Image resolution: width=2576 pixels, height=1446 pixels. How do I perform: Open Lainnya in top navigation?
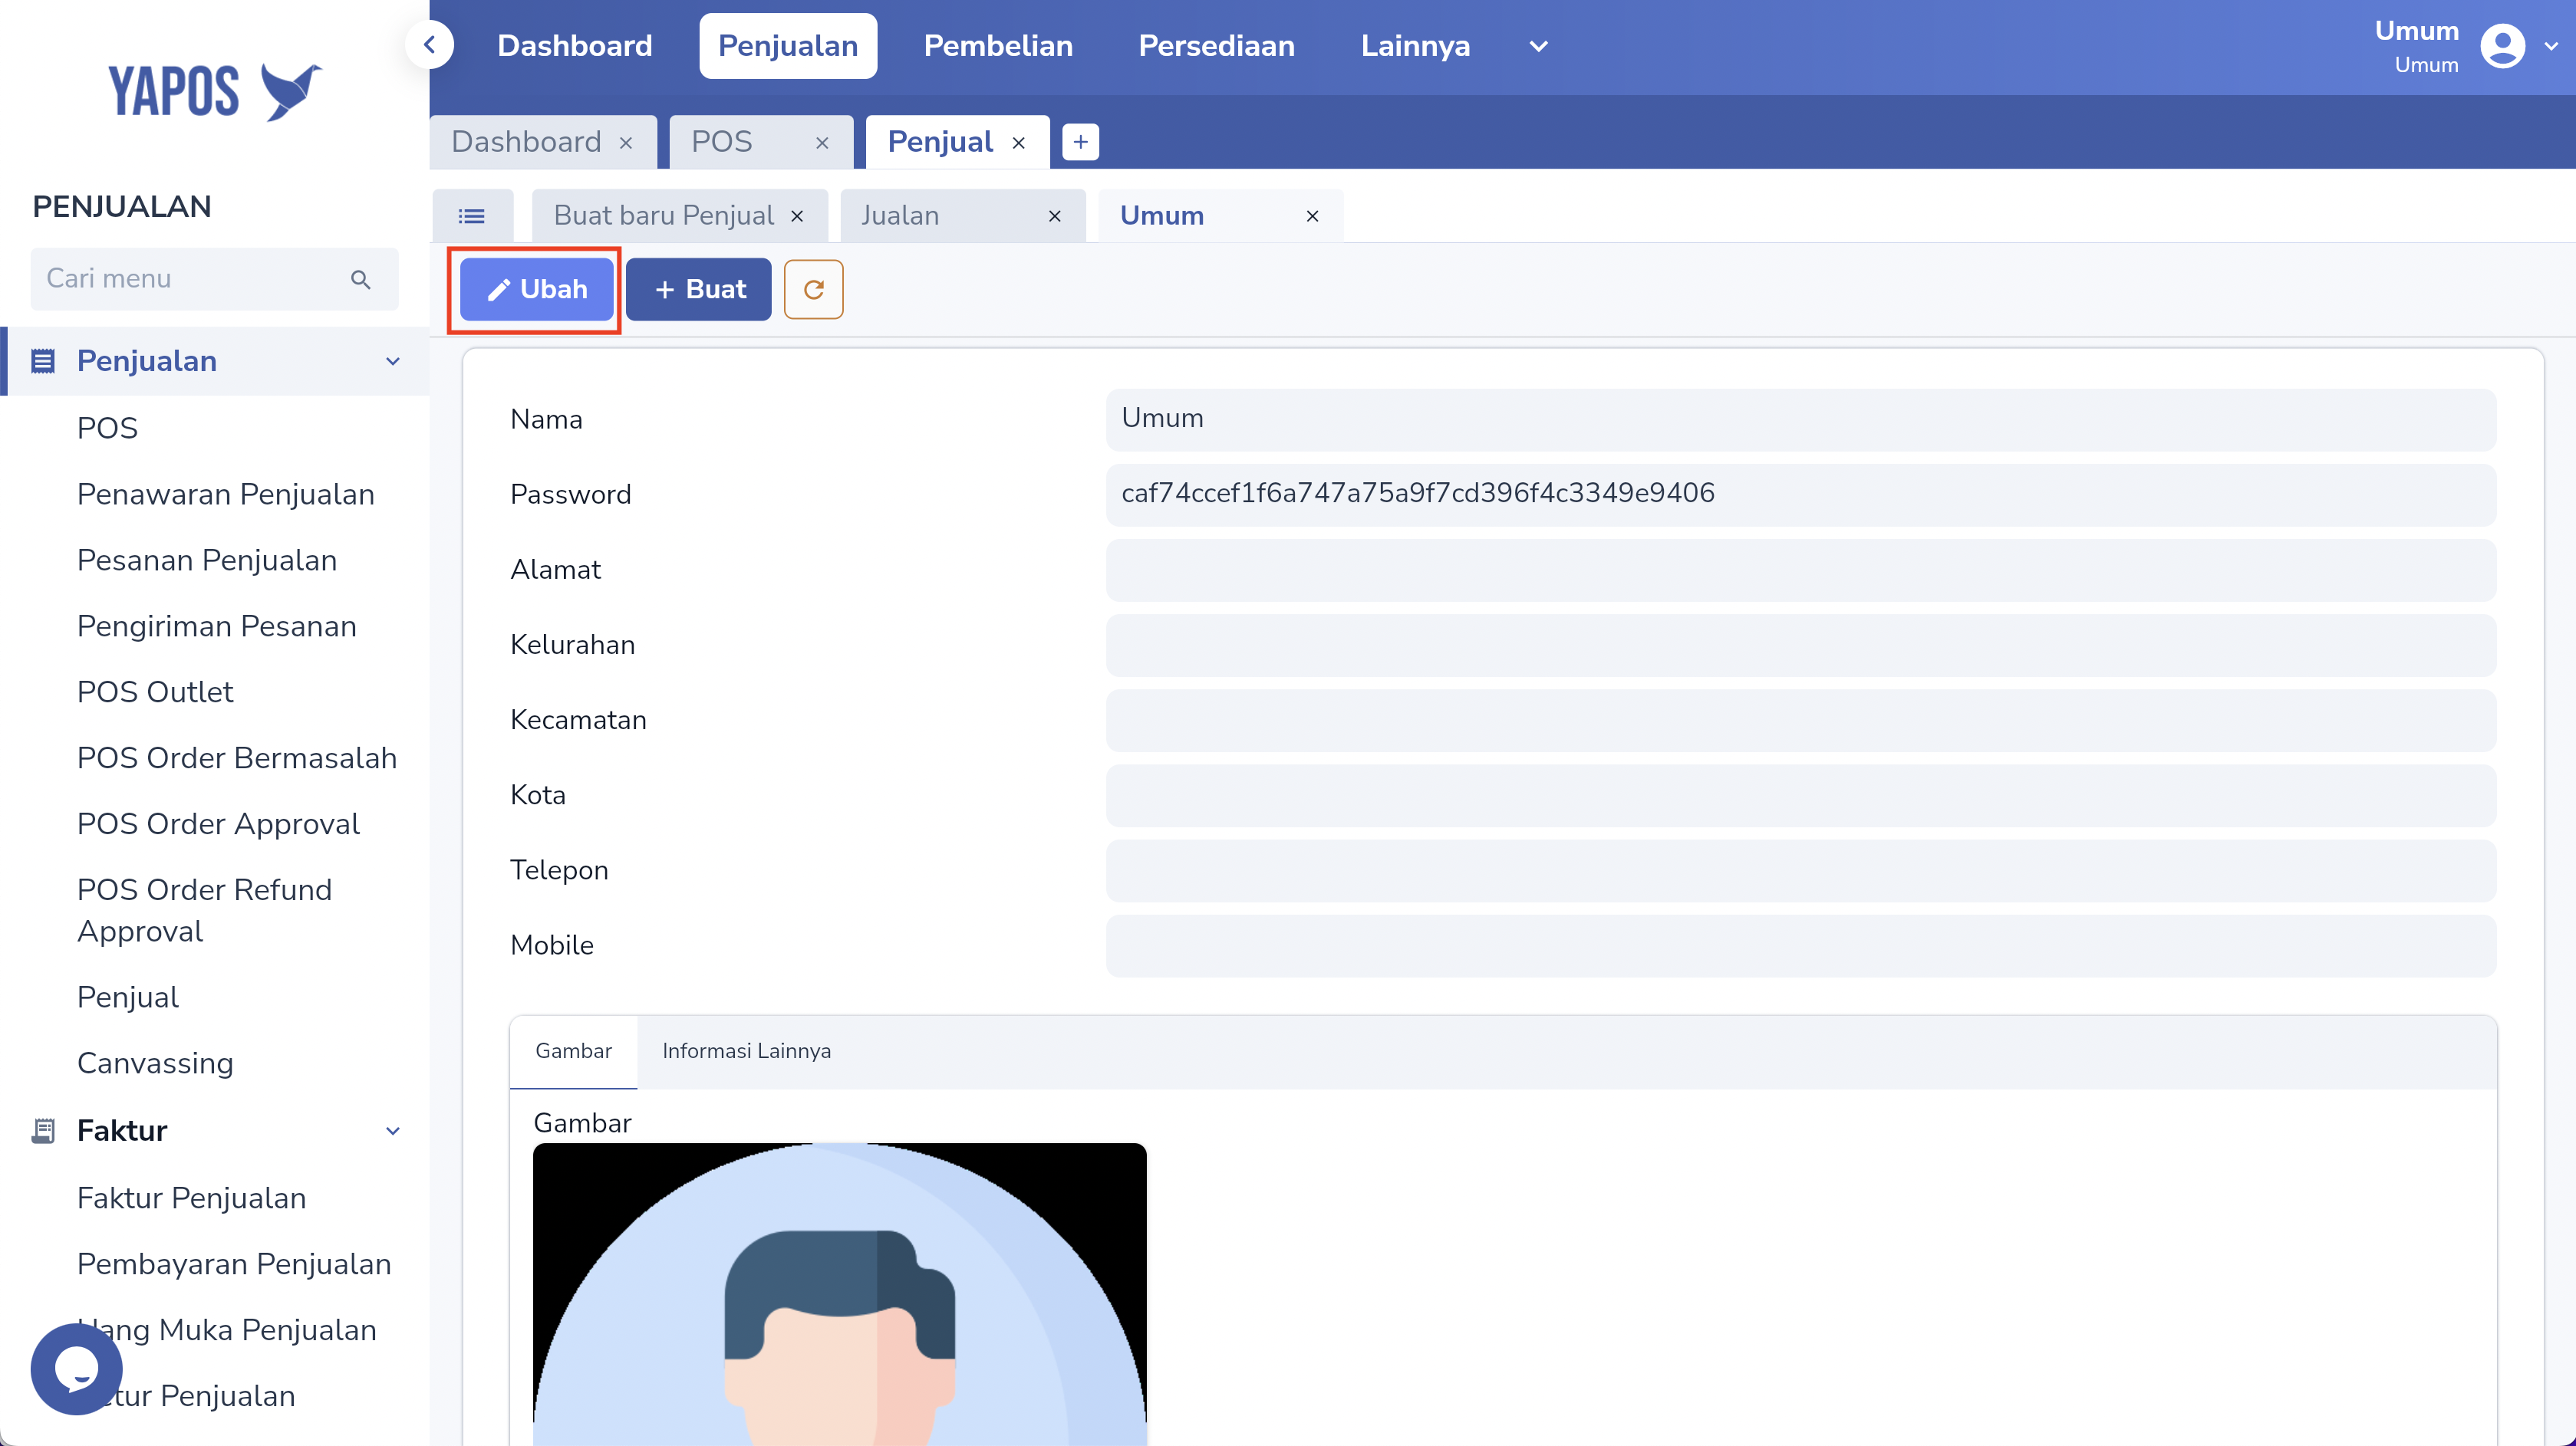tap(1415, 46)
